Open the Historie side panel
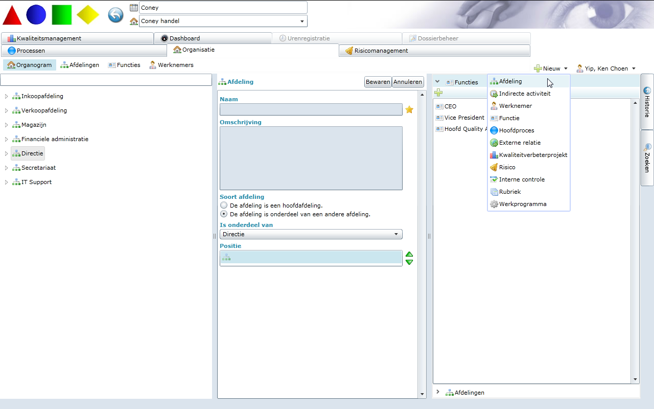 647,101
